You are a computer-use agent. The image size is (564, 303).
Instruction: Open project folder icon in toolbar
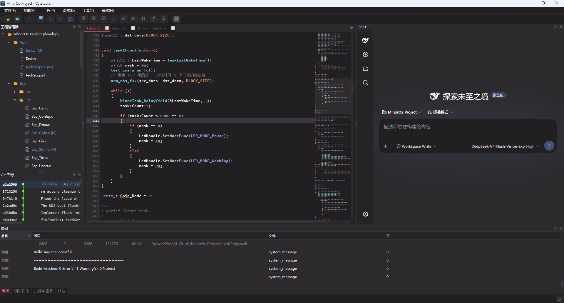pyautogui.click(x=8, y=19)
